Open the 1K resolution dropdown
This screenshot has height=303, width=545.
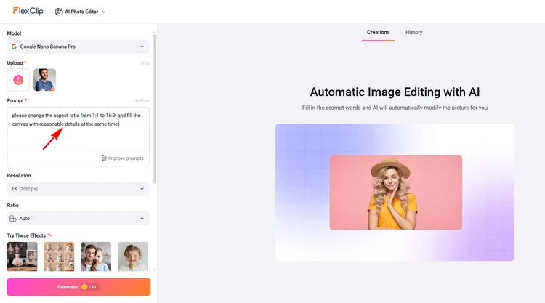click(x=78, y=189)
